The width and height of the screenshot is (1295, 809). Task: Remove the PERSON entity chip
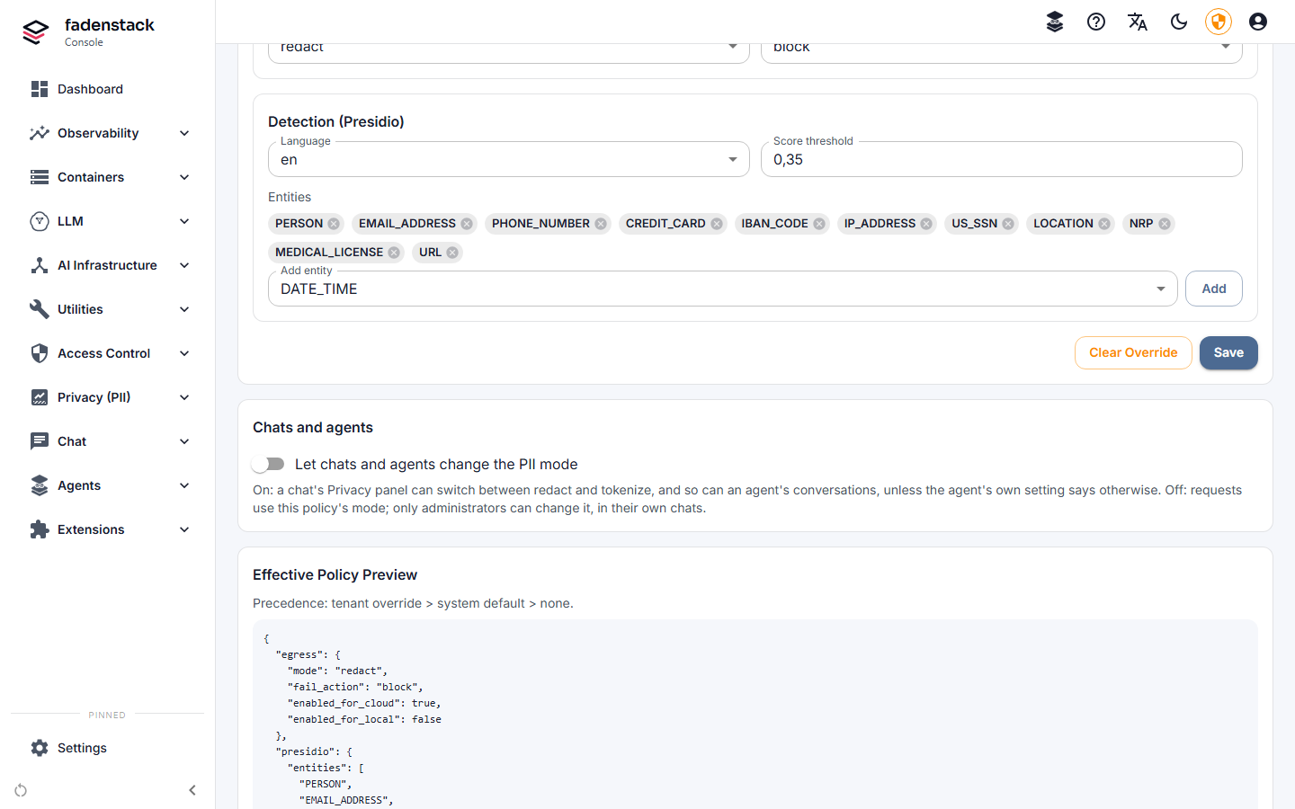click(334, 224)
